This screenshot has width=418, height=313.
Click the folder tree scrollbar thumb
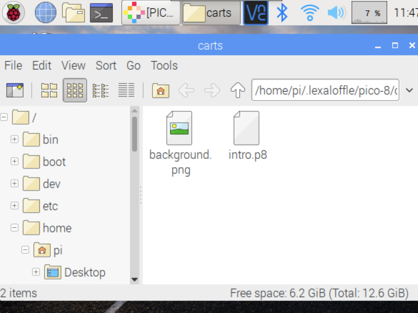135,134
